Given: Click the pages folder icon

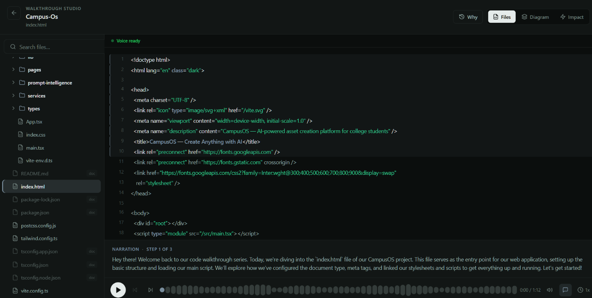Looking at the screenshot, I should (x=22, y=70).
